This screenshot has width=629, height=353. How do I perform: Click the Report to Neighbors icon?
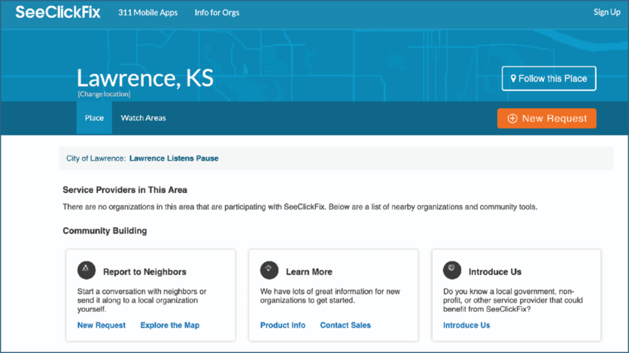click(x=87, y=270)
